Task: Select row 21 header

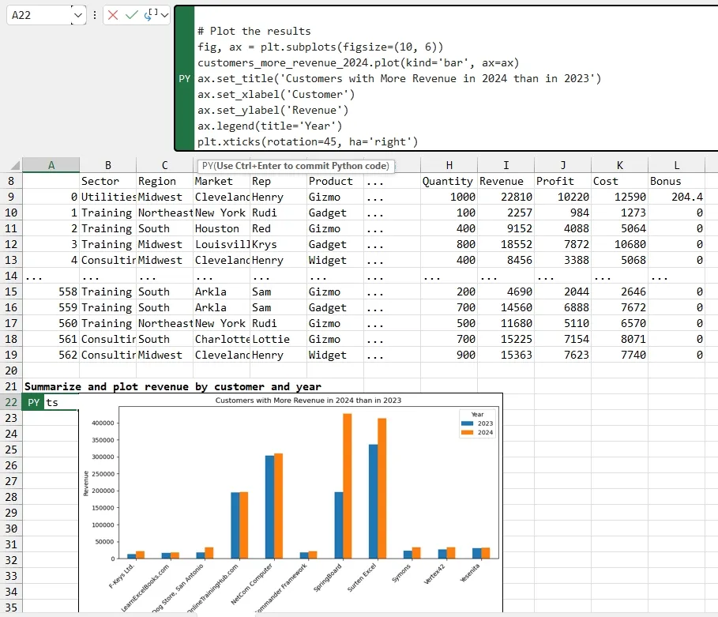Action: tap(11, 386)
